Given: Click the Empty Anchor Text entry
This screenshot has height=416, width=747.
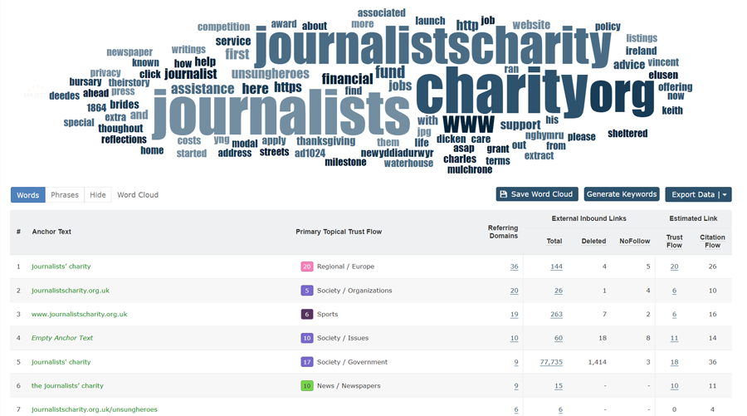Looking at the screenshot, I should point(62,338).
